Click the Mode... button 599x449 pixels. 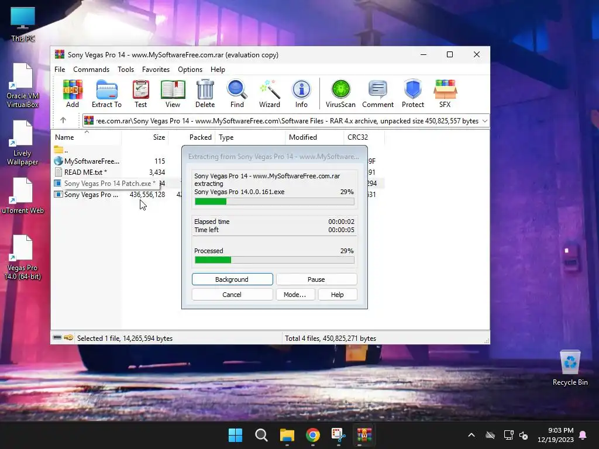[x=295, y=295]
